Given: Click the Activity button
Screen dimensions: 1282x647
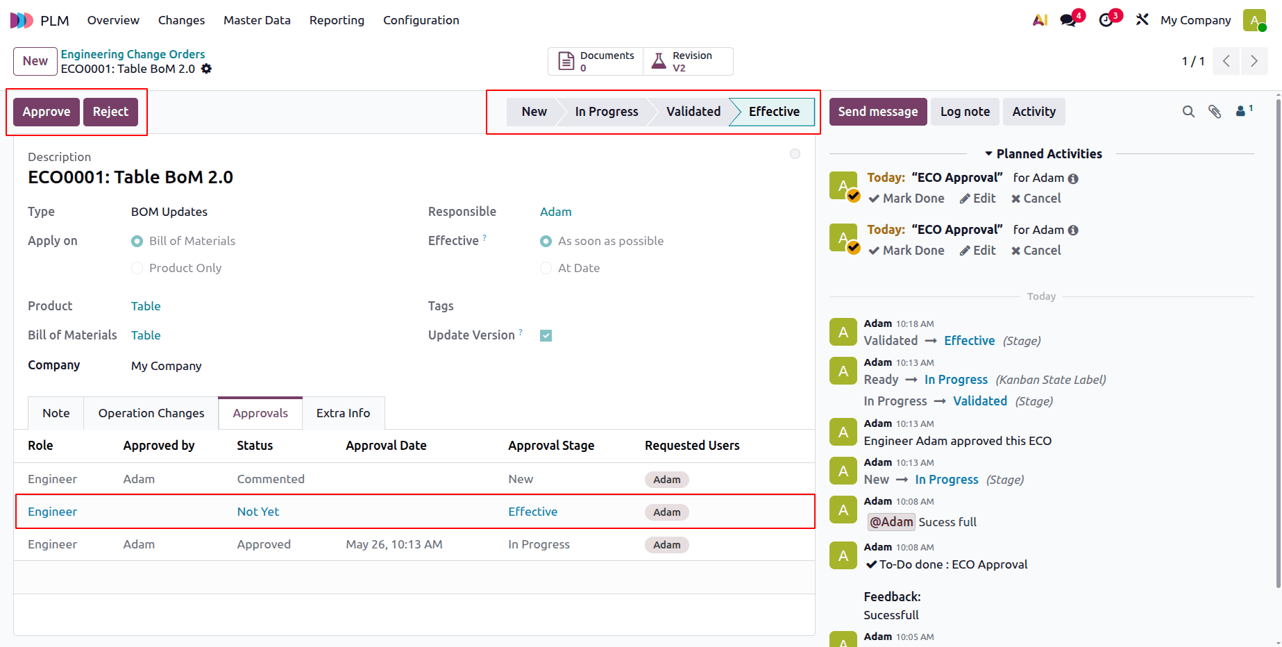Looking at the screenshot, I should (1034, 112).
